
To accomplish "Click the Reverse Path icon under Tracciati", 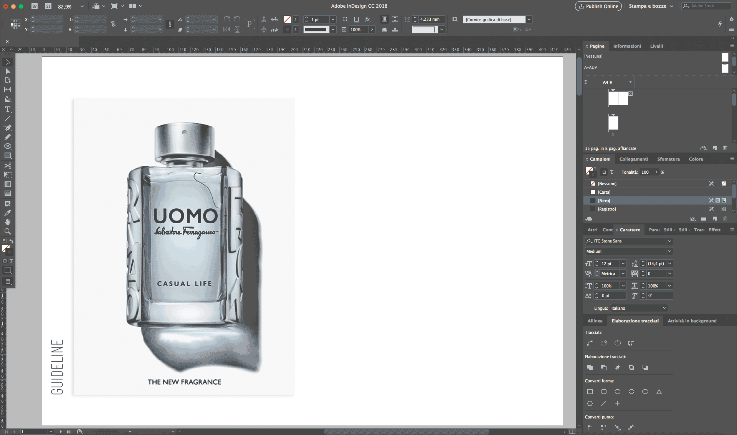I will pyautogui.click(x=631, y=343).
